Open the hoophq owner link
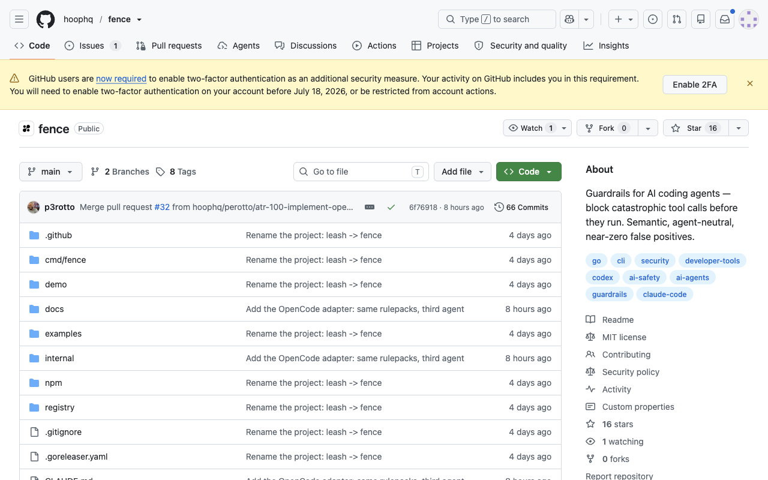Screen dimensions: 768x480 pyautogui.click(x=79, y=19)
